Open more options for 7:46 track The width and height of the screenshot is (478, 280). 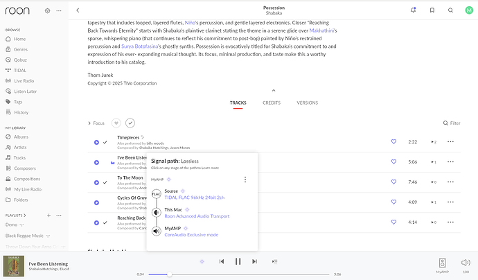450,182
